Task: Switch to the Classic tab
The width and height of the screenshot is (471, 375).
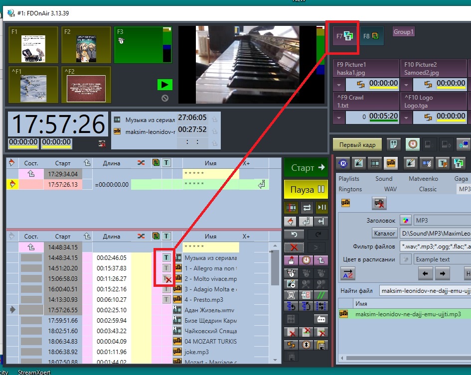Action: [428, 189]
